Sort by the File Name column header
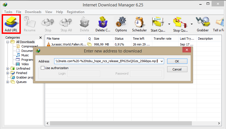Viewport: 226px width, 129px height. point(66,39)
